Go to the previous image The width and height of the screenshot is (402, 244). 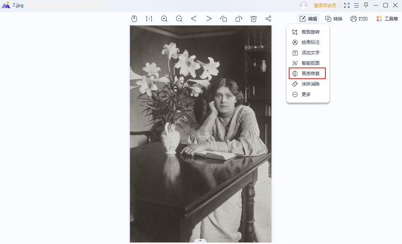pyautogui.click(x=194, y=19)
